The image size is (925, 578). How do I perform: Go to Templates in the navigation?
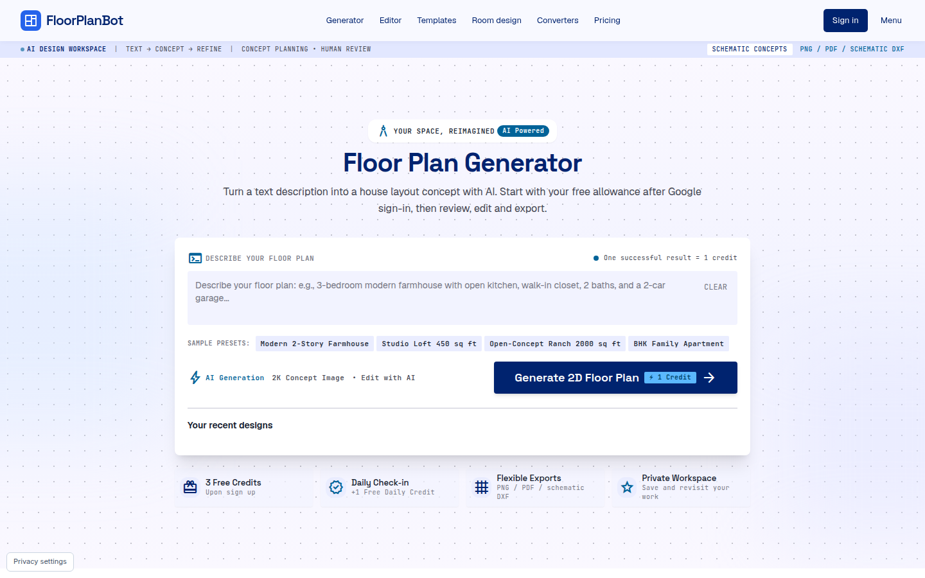click(437, 21)
